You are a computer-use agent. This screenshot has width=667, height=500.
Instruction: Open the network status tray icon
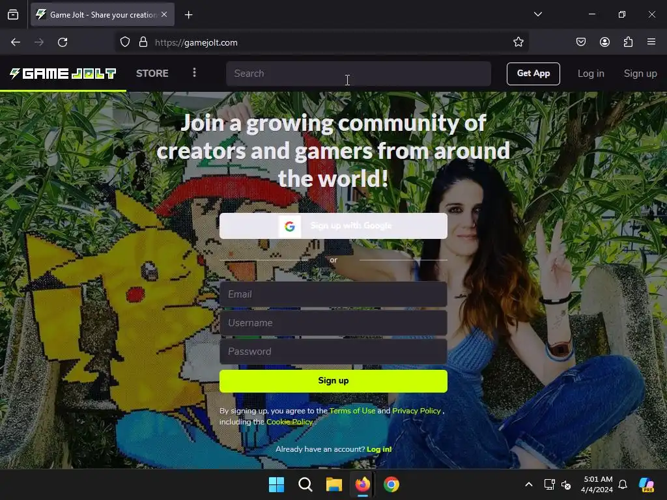549,484
